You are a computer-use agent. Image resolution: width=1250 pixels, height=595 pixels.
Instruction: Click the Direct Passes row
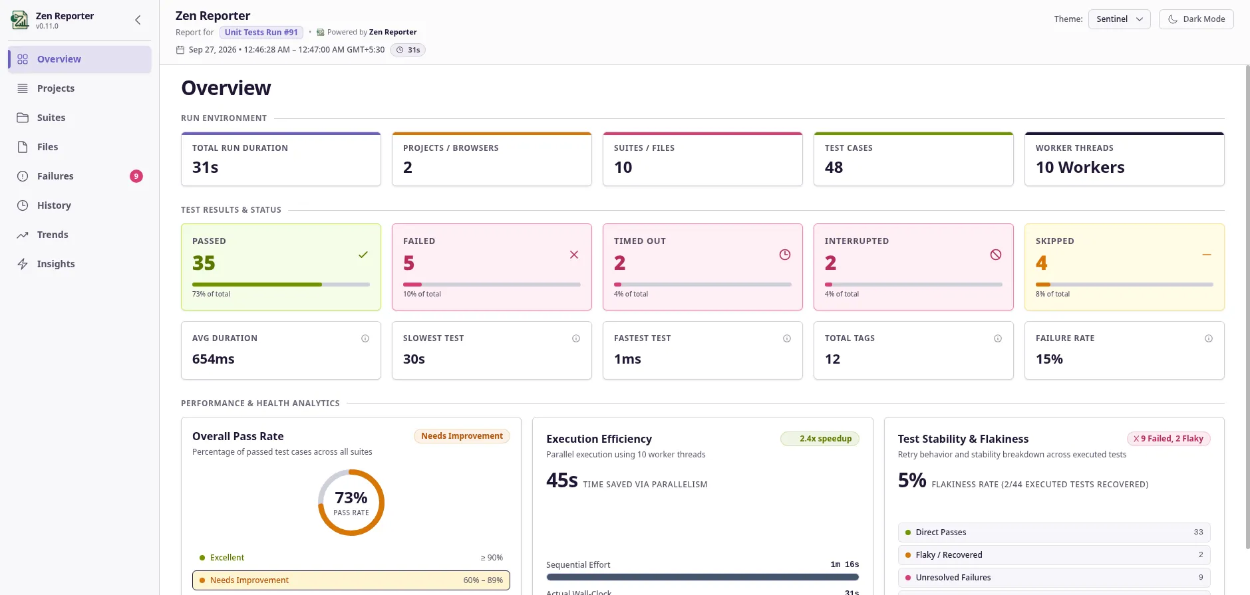coord(1054,533)
